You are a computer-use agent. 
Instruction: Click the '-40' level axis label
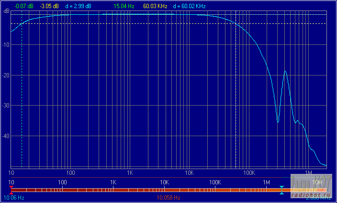pyautogui.click(x=6, y=136)
